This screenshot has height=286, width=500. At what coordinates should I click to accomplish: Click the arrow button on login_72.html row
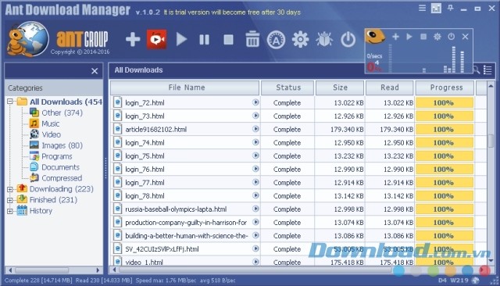[x=255, y=102]
